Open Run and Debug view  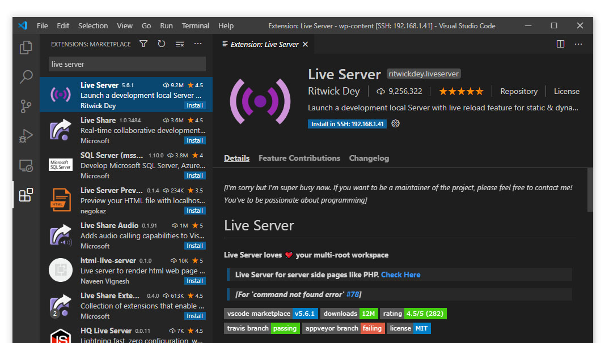pos(26,136)
